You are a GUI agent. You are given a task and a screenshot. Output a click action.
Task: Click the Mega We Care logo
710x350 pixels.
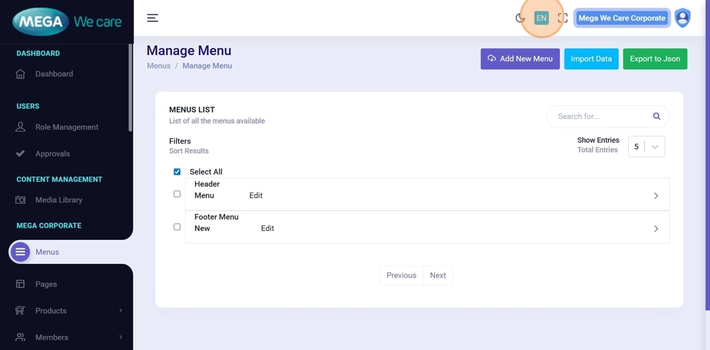(67, 22)
